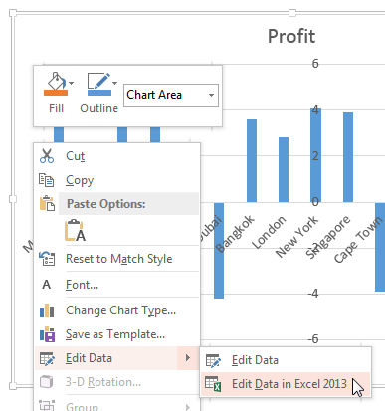This screenshot has width=385, height=411.
Task: Select the Singapore data bar
Action: (348, 157)
